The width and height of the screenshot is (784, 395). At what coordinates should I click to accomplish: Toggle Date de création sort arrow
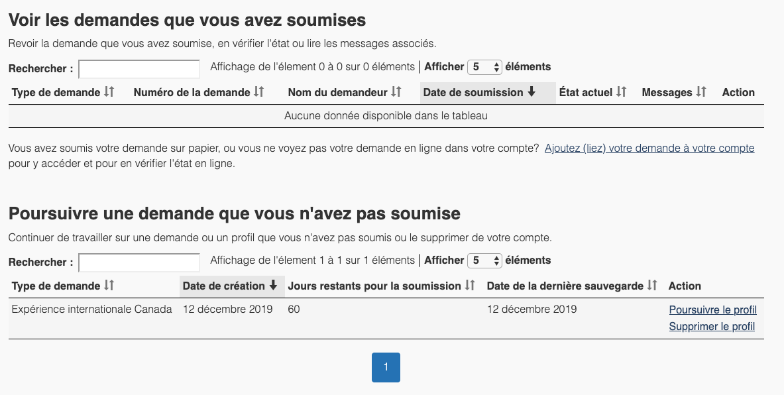272,286
